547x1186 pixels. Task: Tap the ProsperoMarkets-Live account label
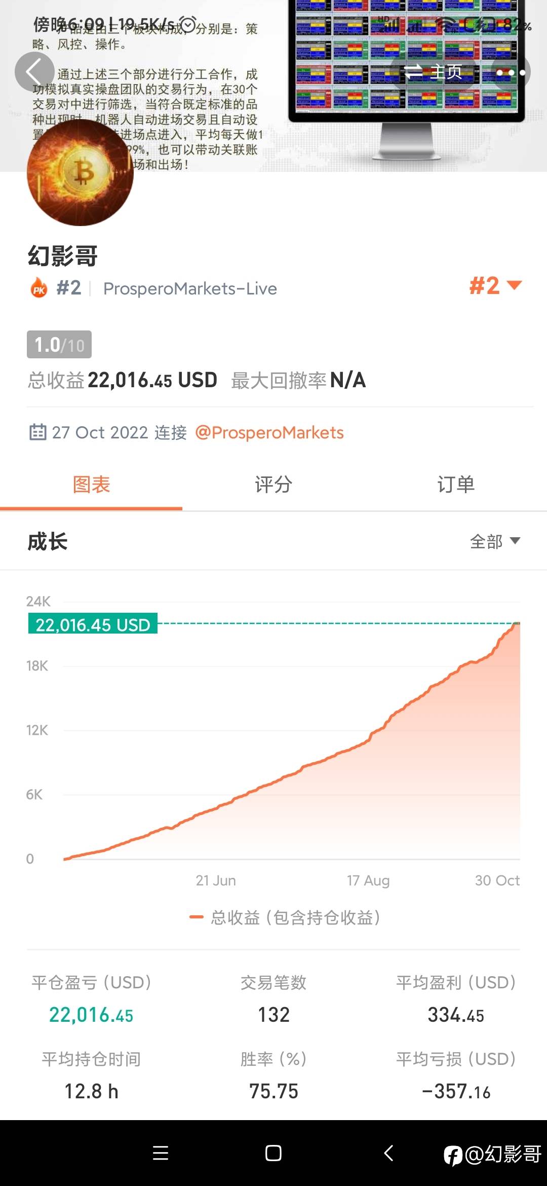coord(190,289)
